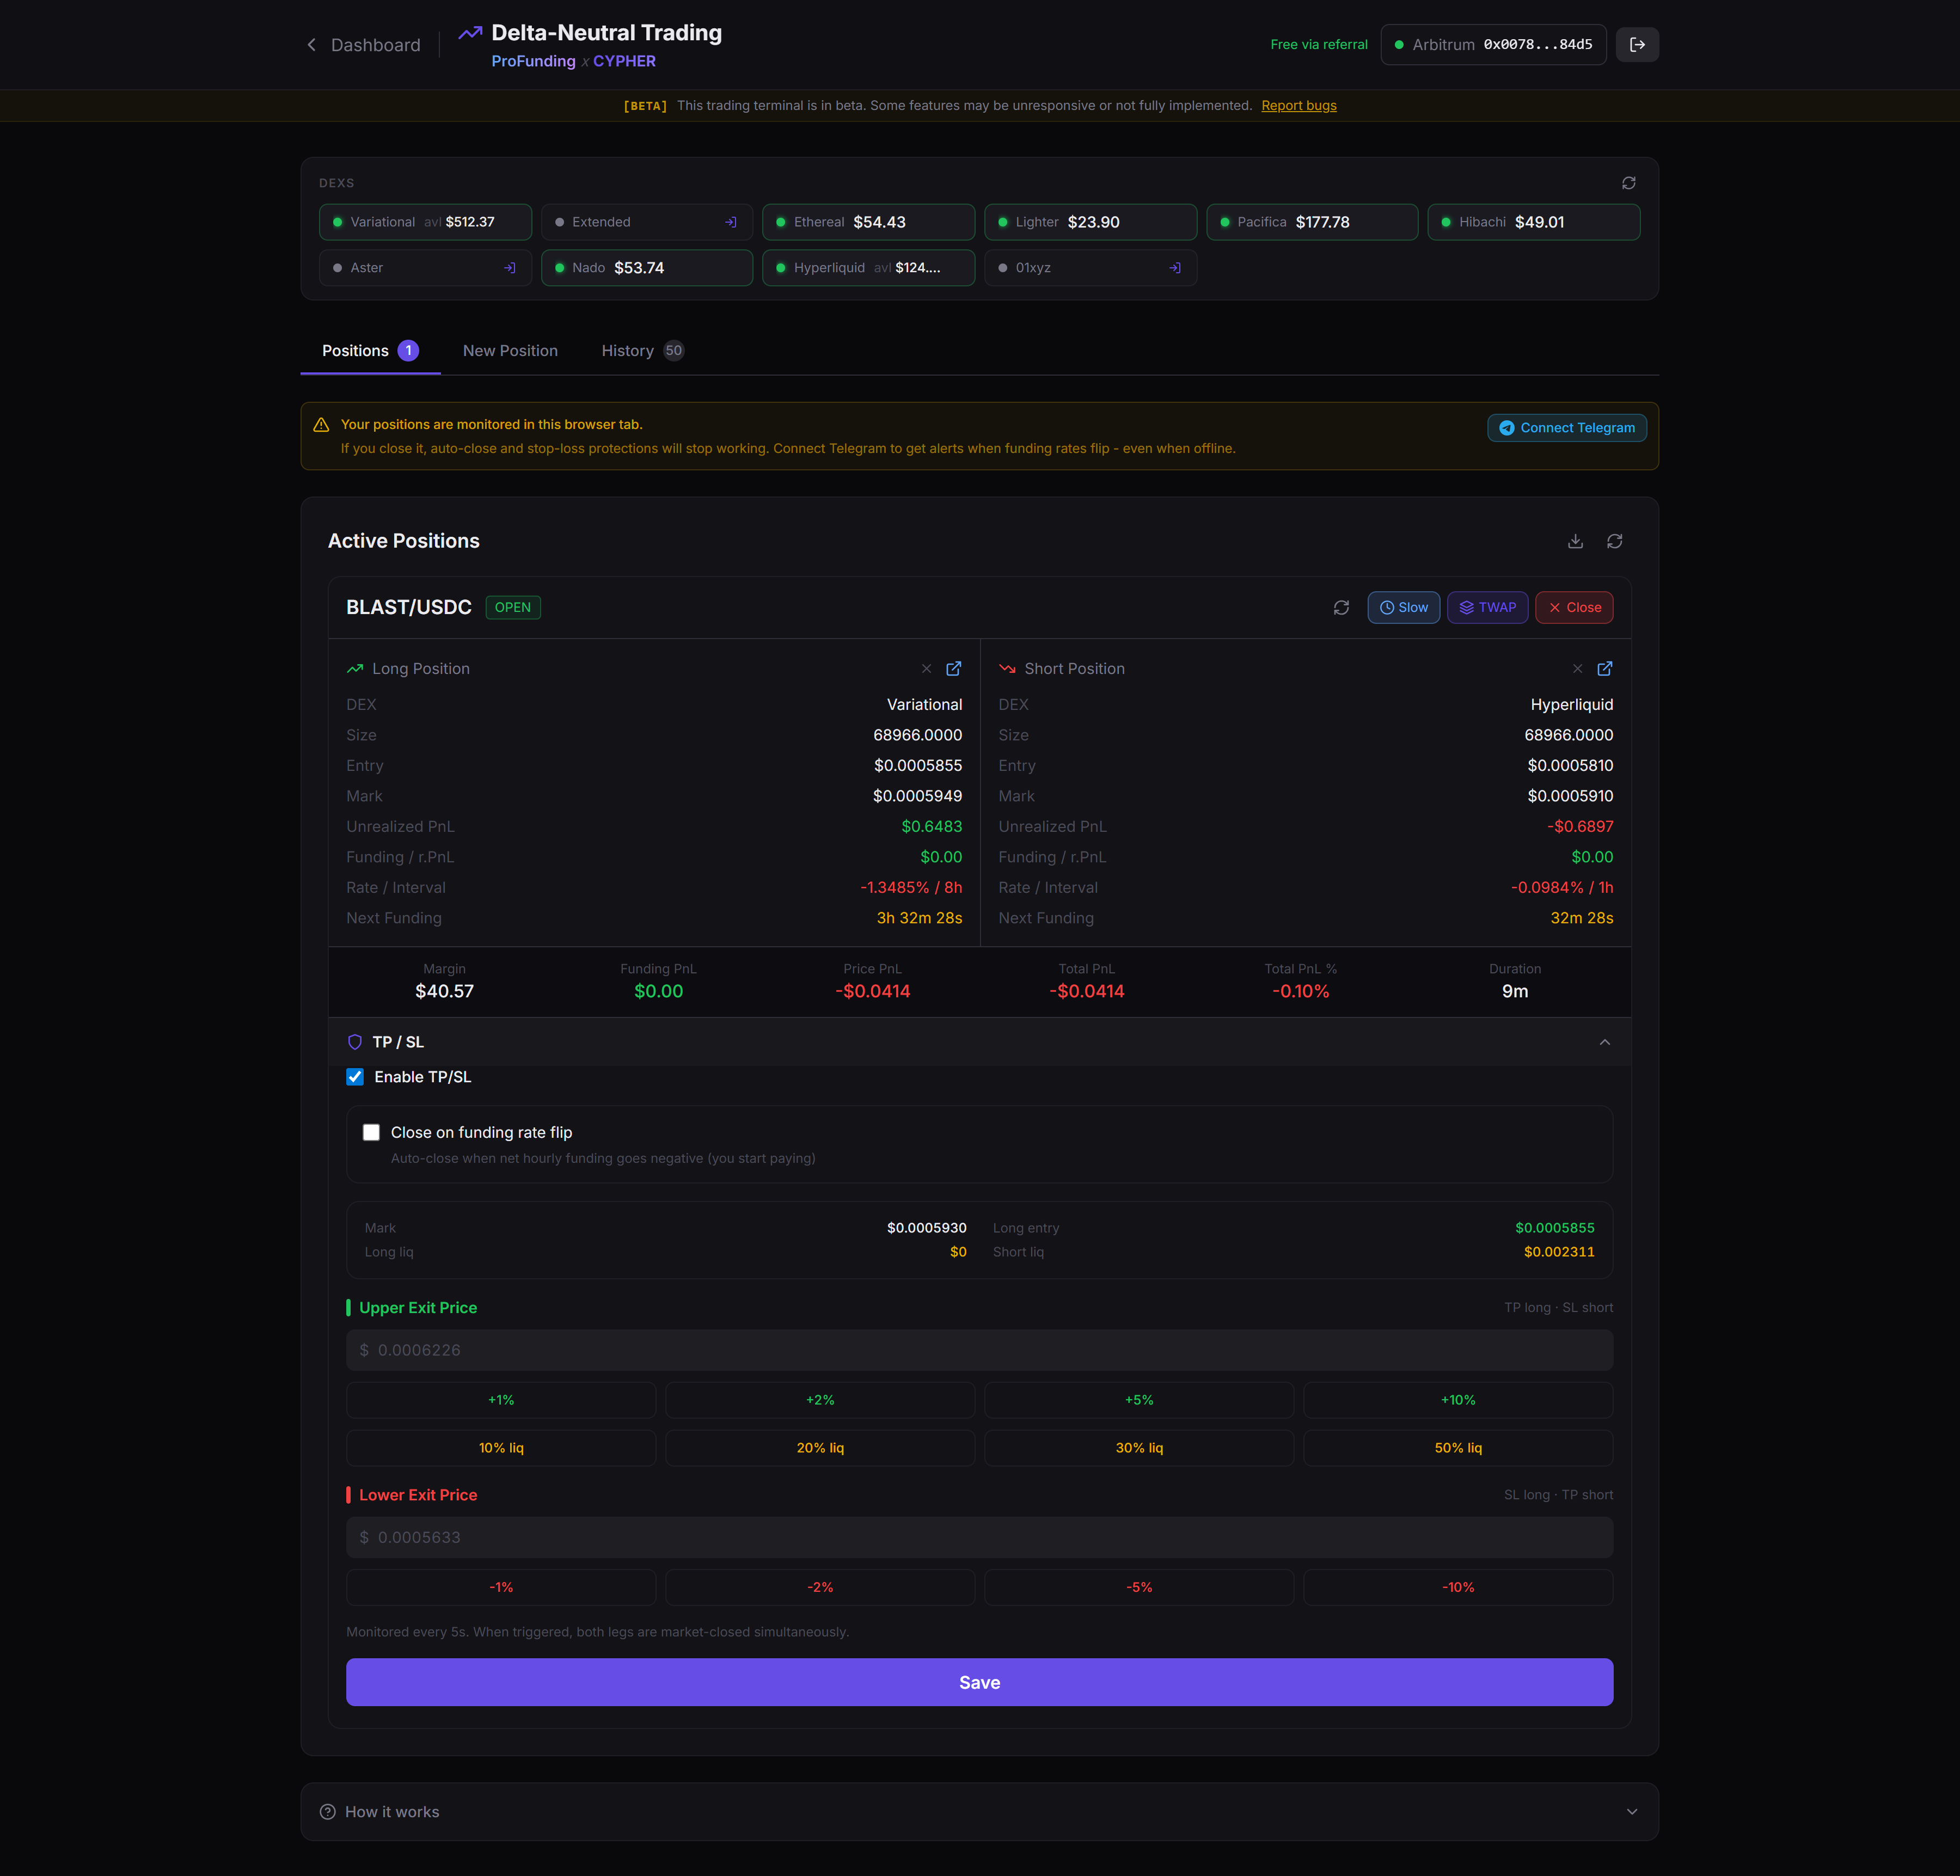Click the Lower Exit Price input field
1960x1876 pixels.
[x=979, y=1537]
